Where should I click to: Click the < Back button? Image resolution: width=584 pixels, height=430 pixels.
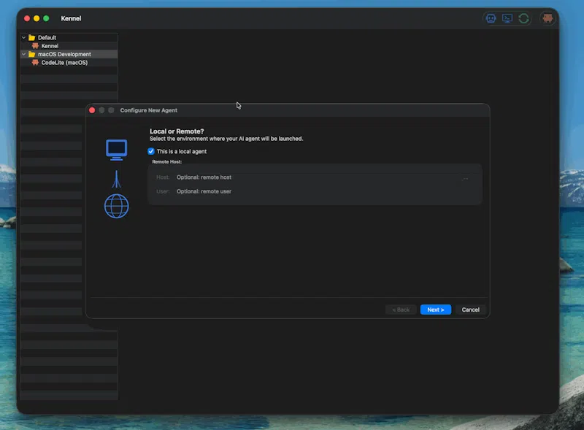pyautogui.click(x=401, y=310)
